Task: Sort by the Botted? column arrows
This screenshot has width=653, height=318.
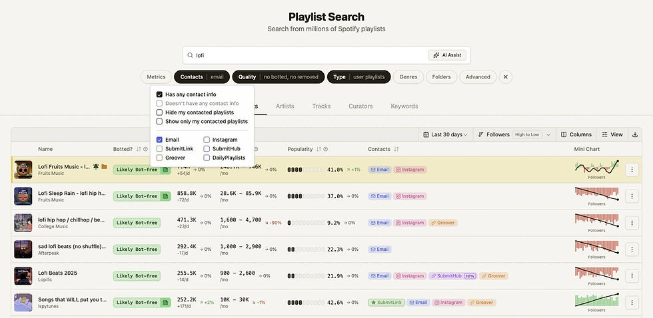Action: (x=139, y=149)
